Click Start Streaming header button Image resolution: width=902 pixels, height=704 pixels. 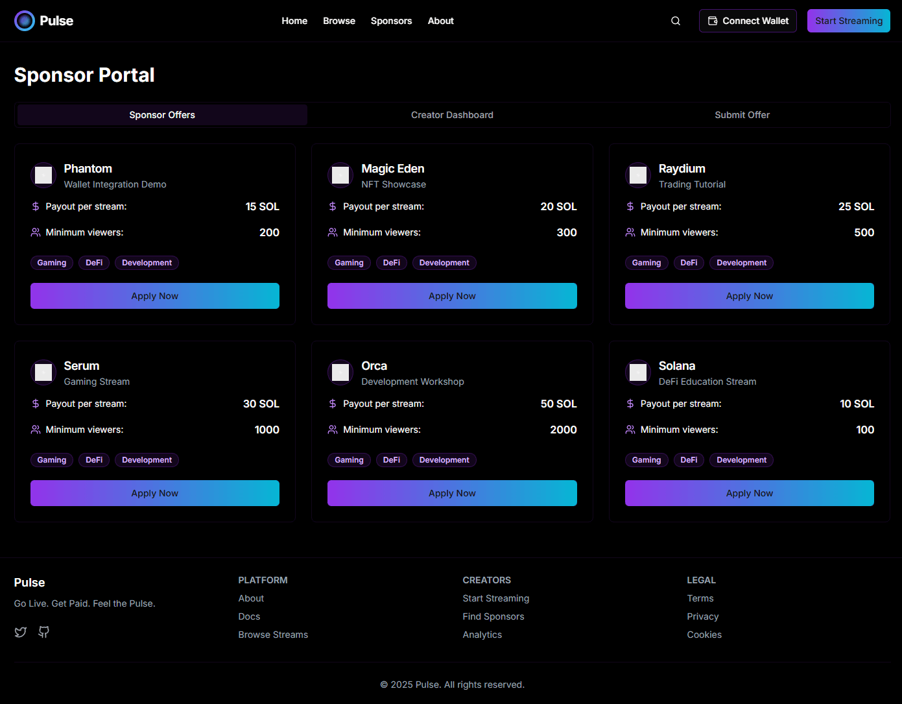click(849, 21)
